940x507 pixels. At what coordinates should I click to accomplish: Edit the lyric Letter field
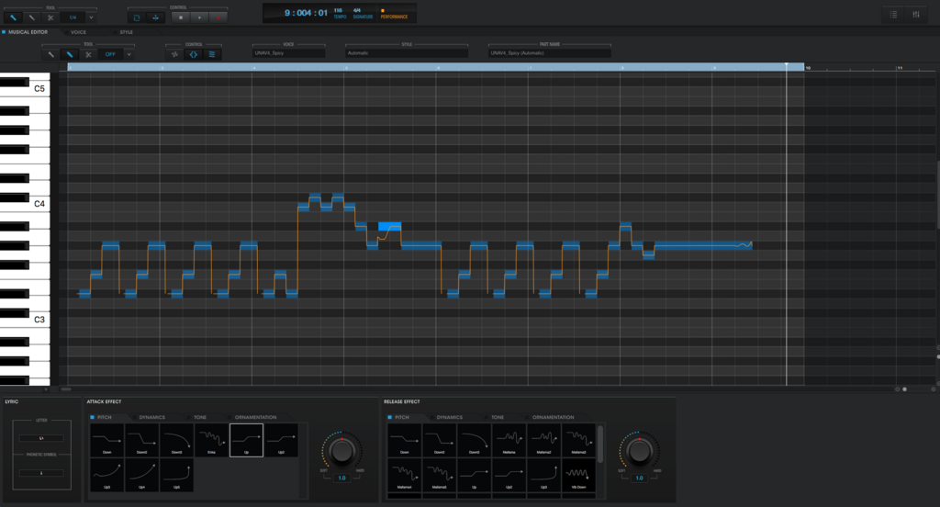tap(41, 438)
